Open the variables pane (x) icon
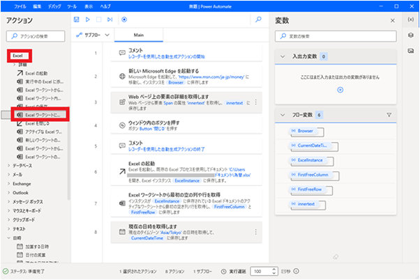Viewport: 420px width, 280px height. pyautogui.click(x=411, y=20)
